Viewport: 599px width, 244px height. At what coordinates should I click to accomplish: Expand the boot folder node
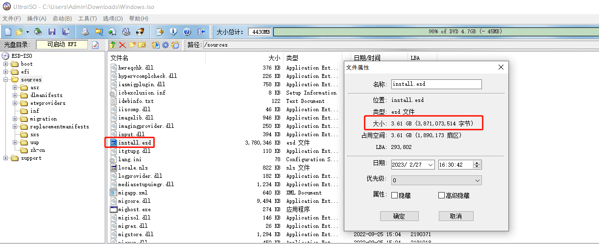6,64
